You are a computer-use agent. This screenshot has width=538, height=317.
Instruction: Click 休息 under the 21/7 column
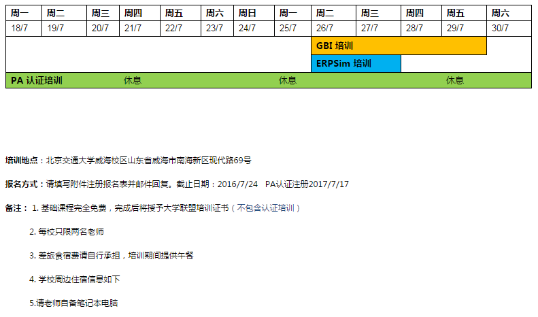[133, 81]
